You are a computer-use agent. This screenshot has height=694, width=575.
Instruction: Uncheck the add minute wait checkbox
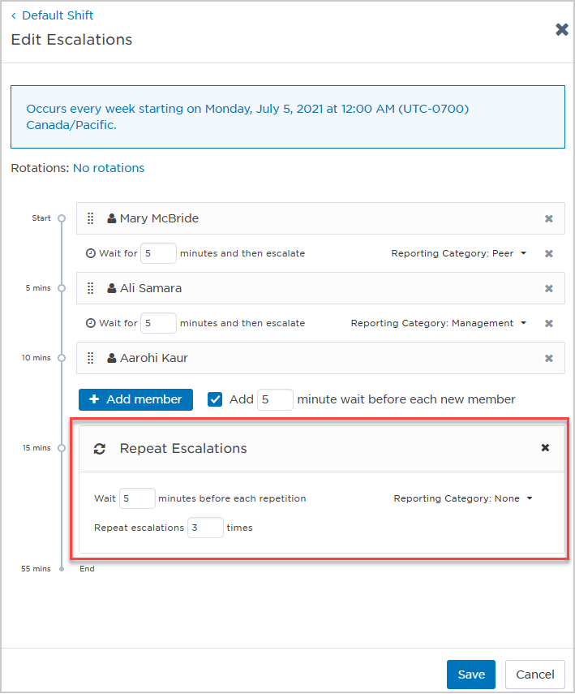(215, 399)
